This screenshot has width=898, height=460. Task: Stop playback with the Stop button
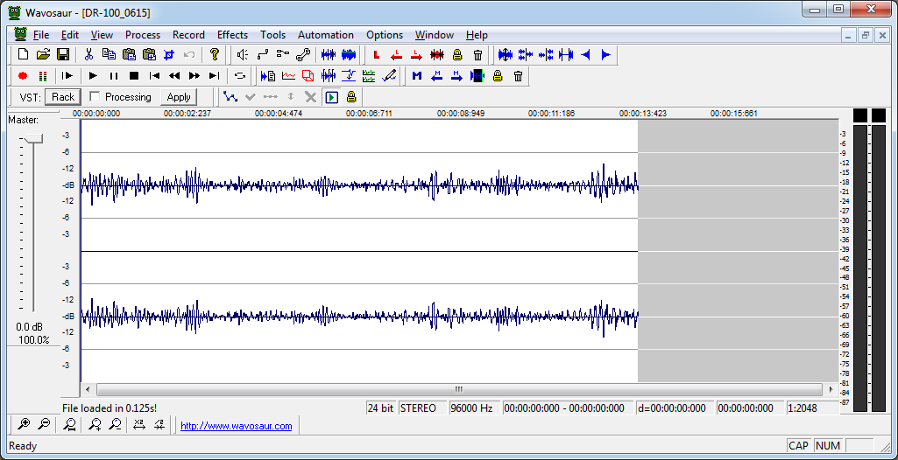[134, 76]
